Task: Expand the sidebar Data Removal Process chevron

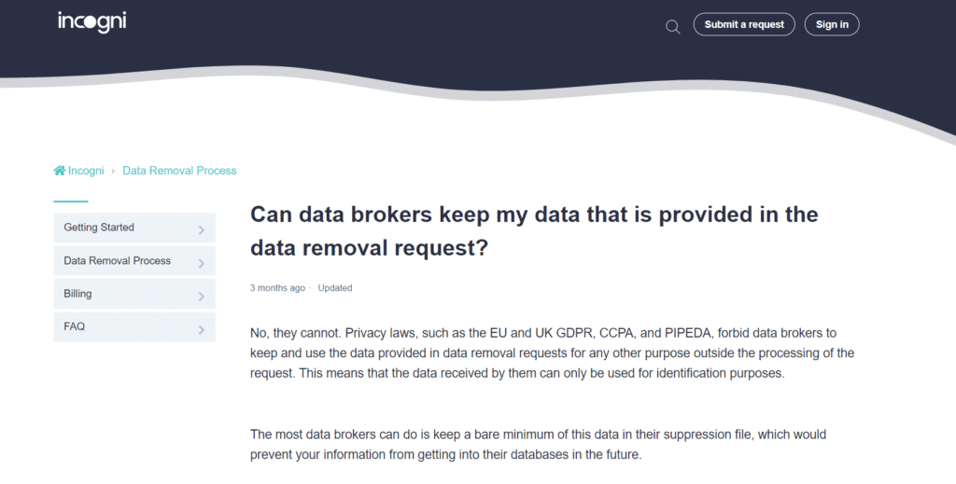Action: pos(202,263)
